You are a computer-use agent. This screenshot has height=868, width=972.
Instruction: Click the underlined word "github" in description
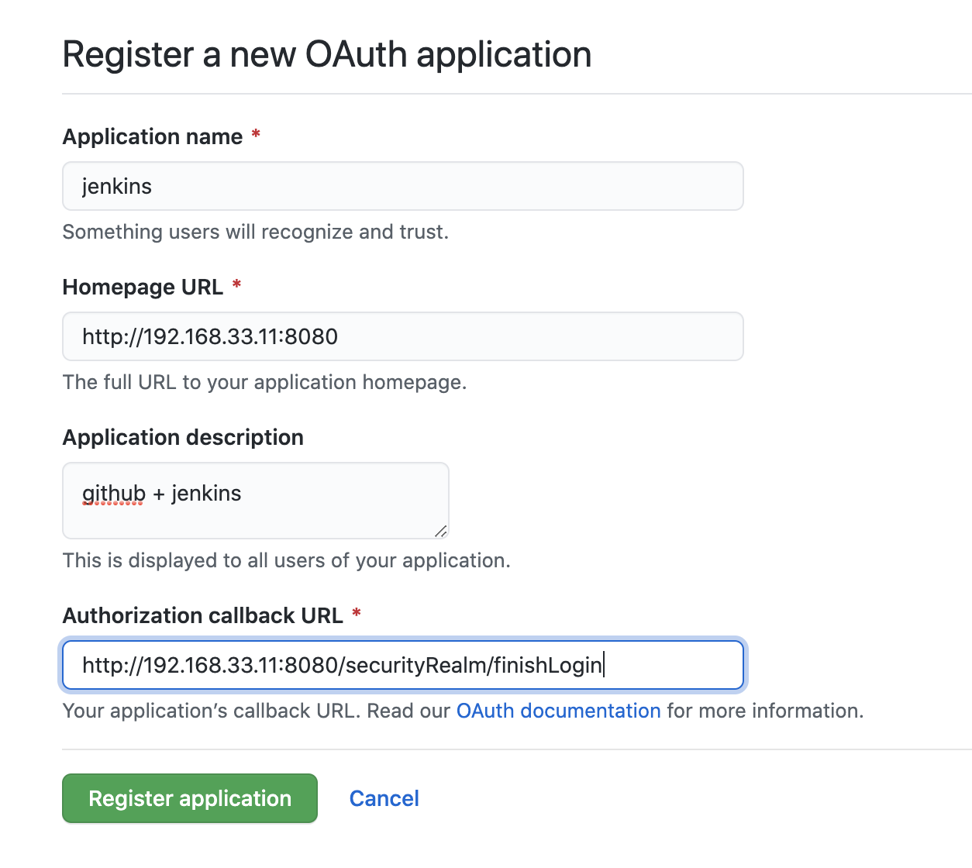pyautogui.click(x=113, y=494)
